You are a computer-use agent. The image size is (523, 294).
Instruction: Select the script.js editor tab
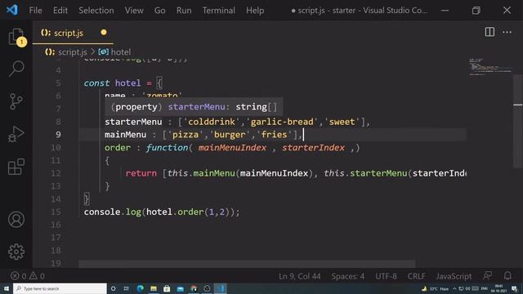coord(73,33)
